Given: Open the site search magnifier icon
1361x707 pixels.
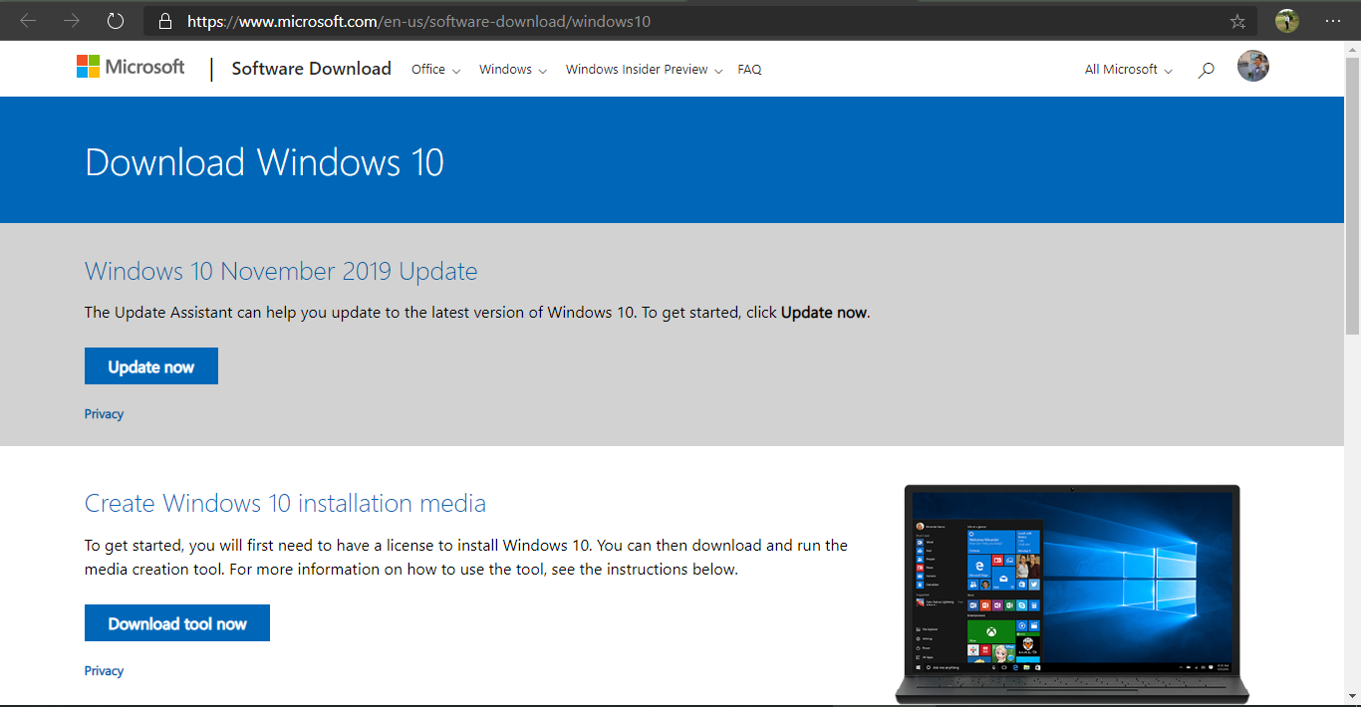Looking at the screenshot, I should click(1206, 70).
